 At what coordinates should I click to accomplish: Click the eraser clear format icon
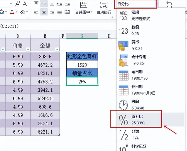click(23, 12)
